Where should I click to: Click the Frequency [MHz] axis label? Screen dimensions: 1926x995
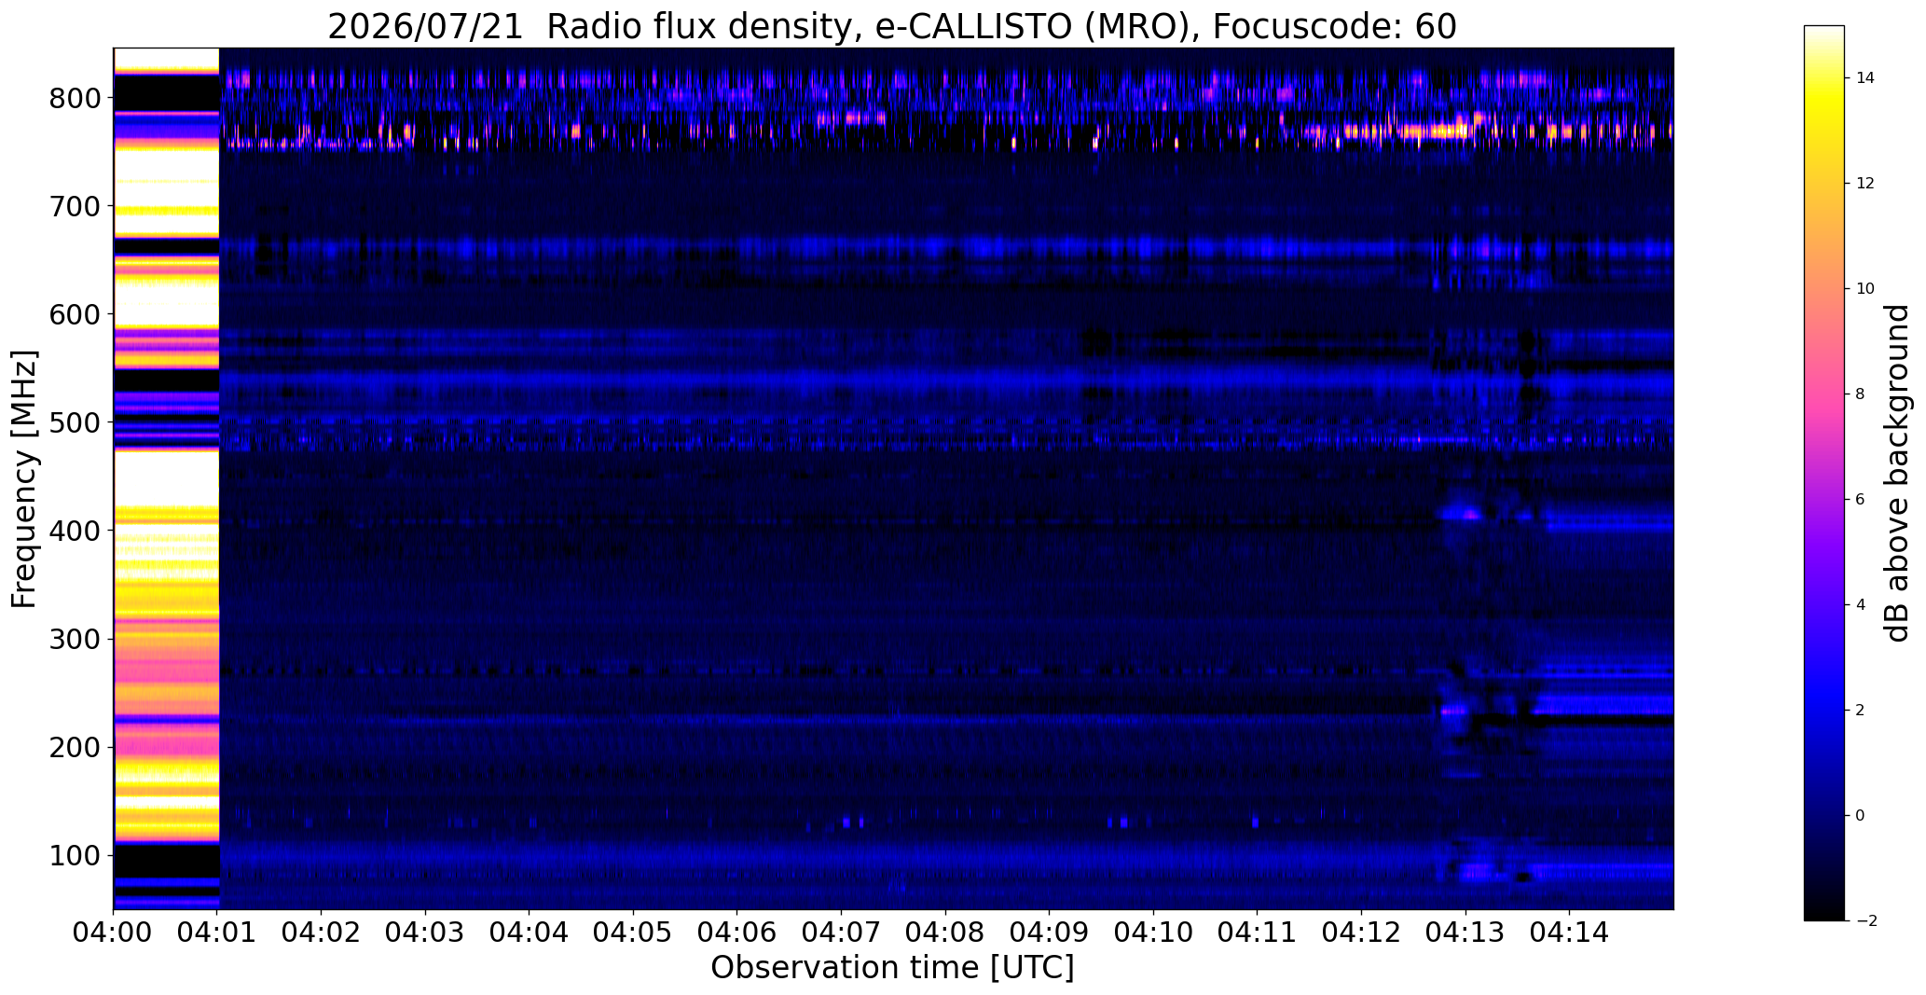[x=24, y=479]
